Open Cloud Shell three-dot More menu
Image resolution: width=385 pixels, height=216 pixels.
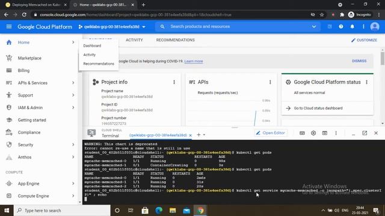[x=336, y=133]
